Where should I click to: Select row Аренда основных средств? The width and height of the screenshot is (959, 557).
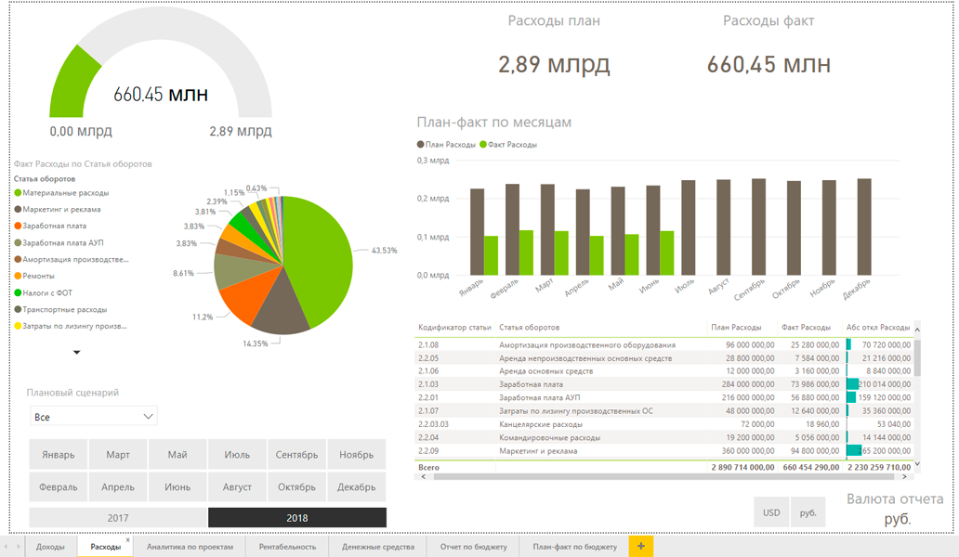(664, 371)
